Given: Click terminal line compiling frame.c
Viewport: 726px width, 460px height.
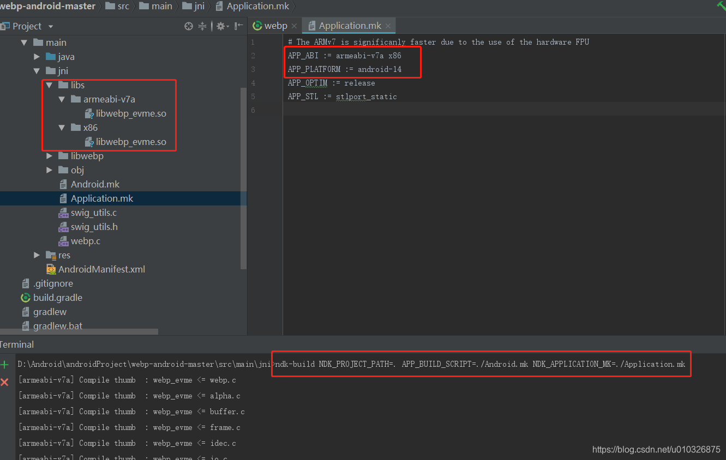Looking at the screenshot, I should coord(129,427).
